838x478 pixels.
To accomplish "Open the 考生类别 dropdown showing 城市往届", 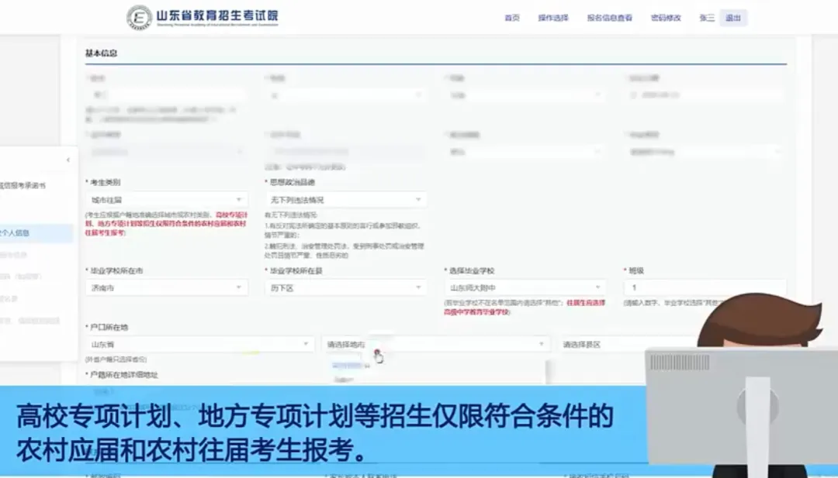I will pyautogui.click(x=166, y=200).
